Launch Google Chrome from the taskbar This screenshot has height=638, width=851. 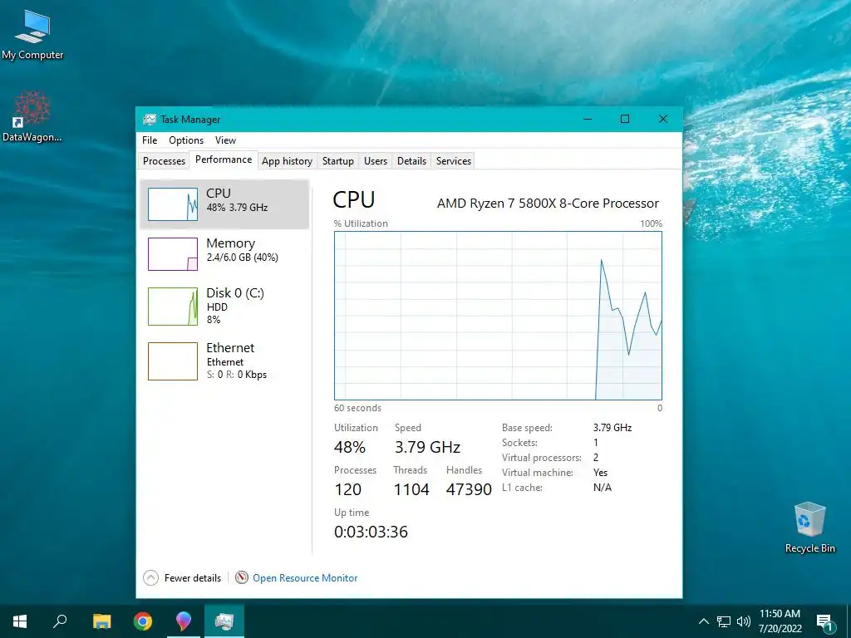click(143, 621)
